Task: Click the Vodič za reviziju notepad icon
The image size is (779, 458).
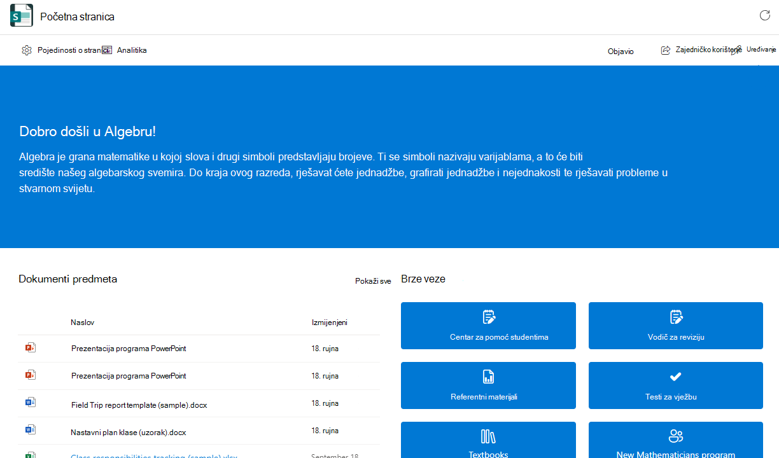Action: 676,317
